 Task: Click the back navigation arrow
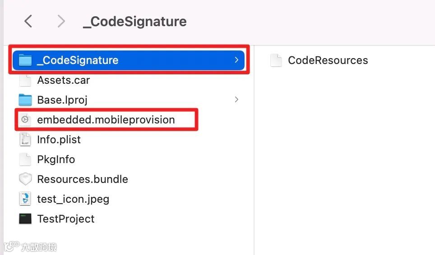[x=28, y=21]
